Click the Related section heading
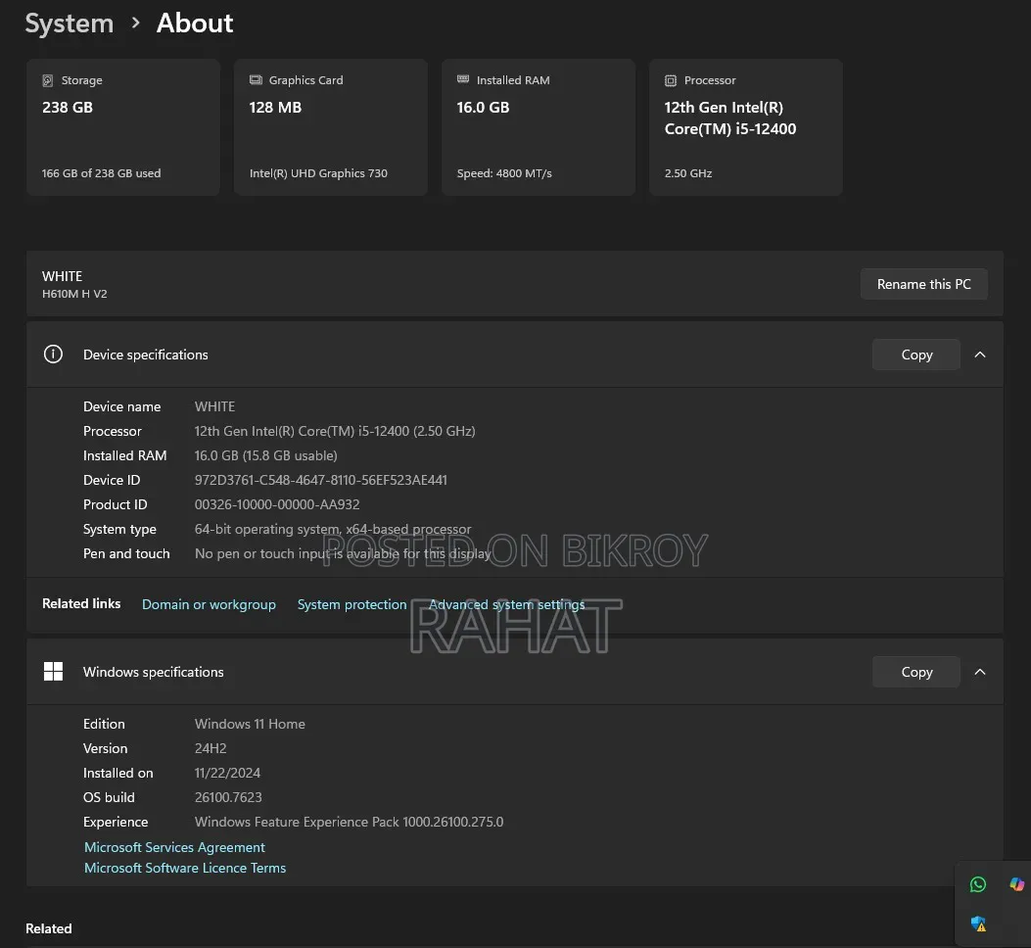1031x948 pixels. point(49,928)
